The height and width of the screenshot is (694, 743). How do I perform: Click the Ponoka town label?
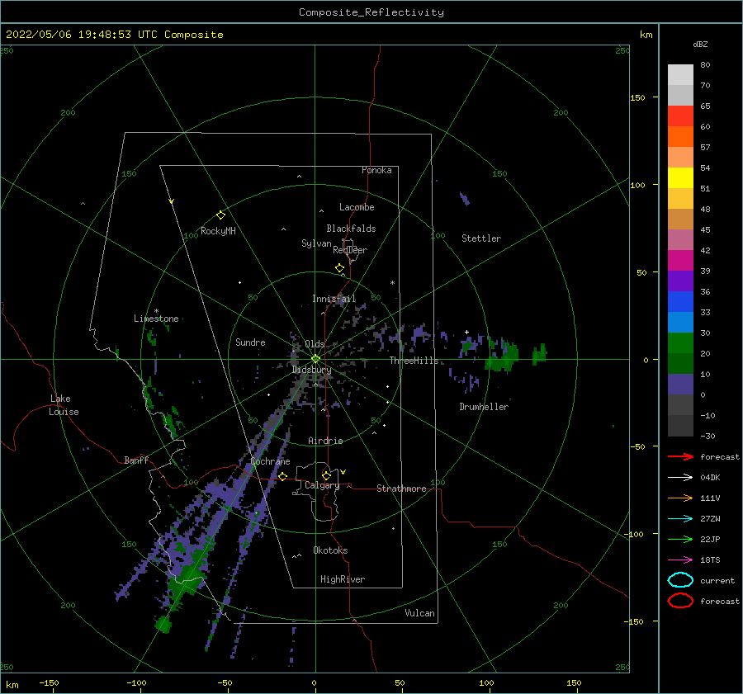pyautogui.click(x=376, y=170)
